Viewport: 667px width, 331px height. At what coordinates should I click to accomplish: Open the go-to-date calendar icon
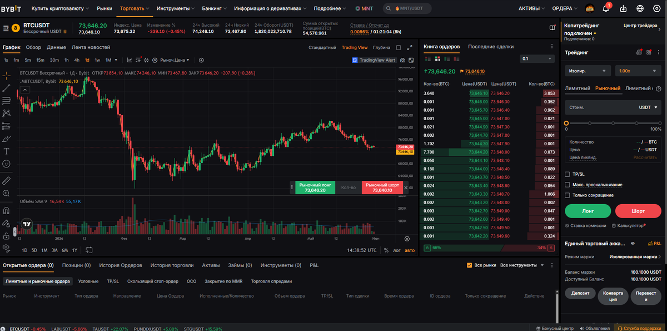pos(89,250)
